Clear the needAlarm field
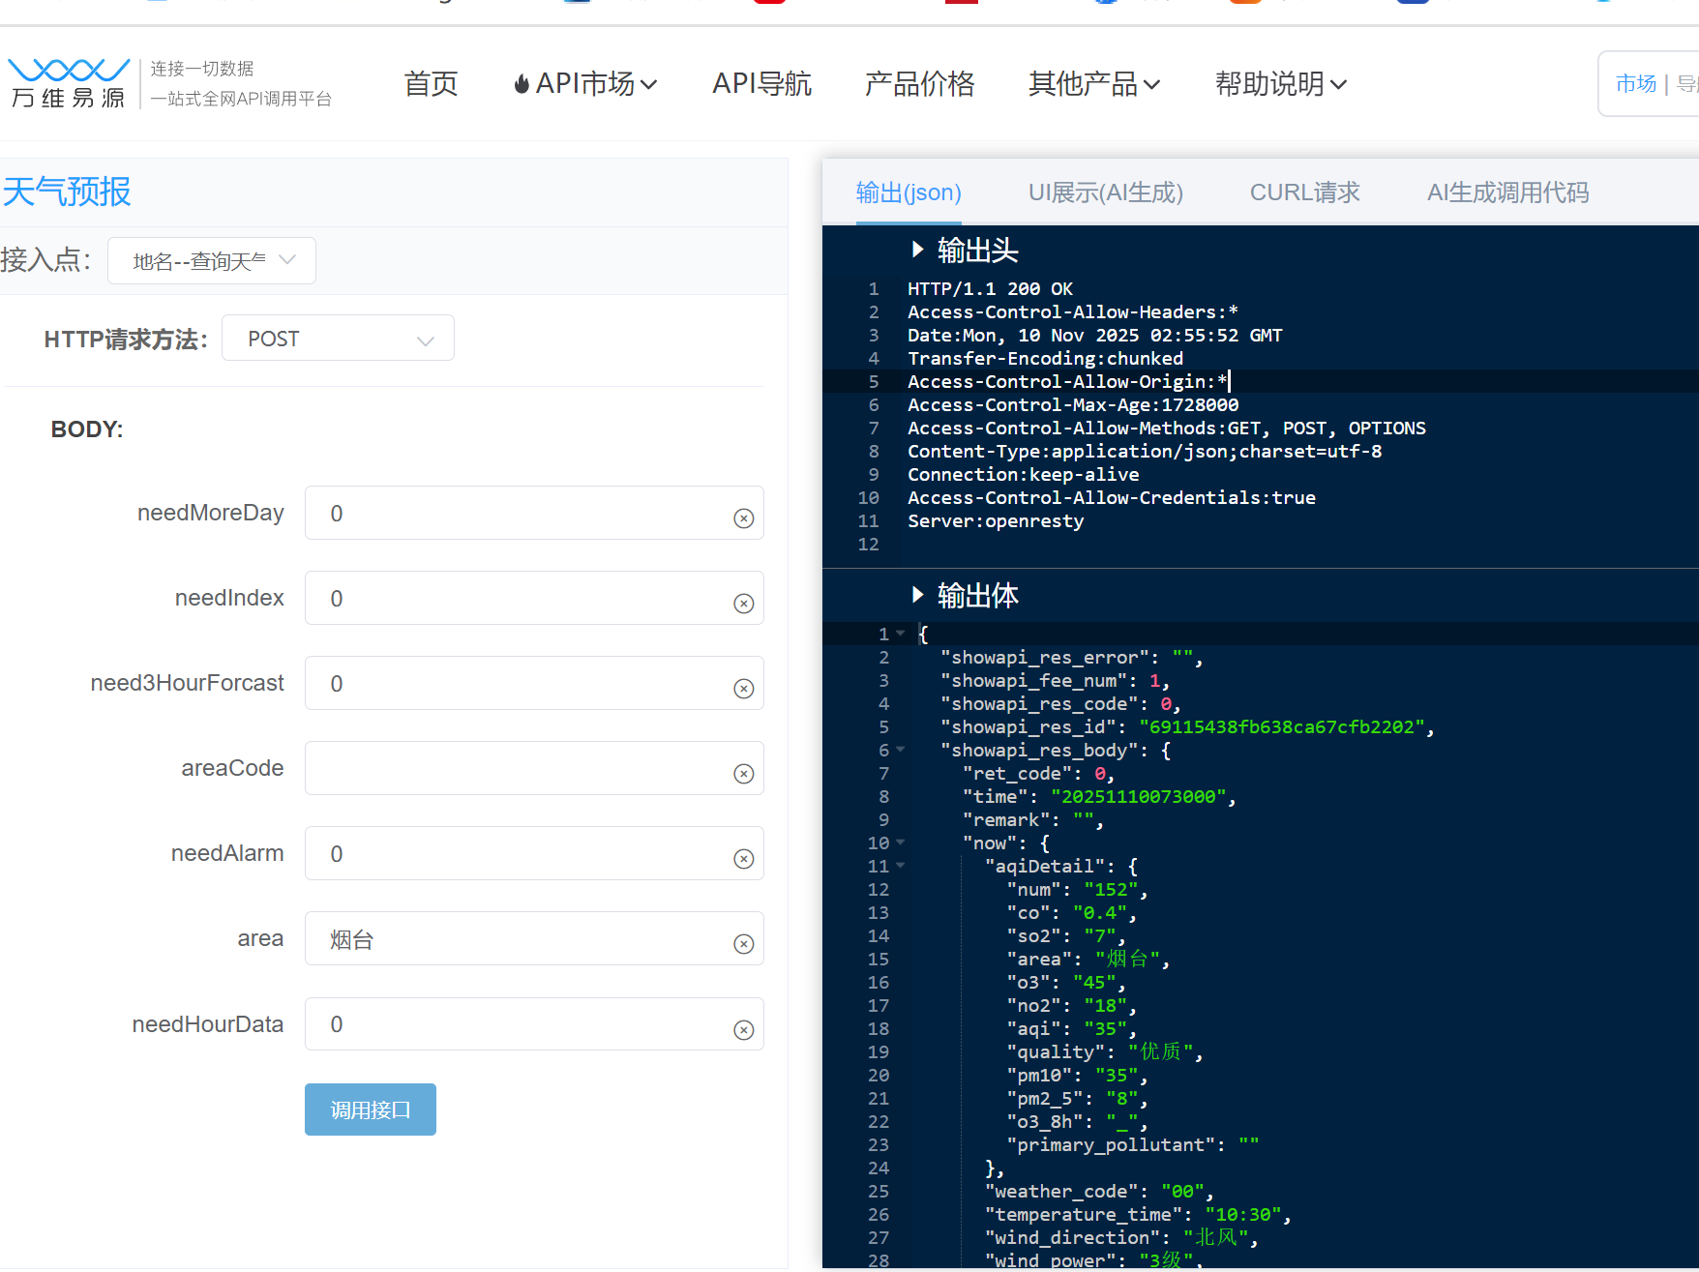Viewport: 1699px width, 1272px height. click(x=743, y=859)
